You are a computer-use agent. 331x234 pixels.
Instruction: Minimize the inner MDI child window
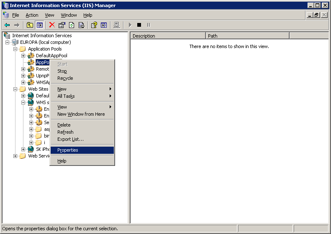pyautogui.click(x=310, y=15)
